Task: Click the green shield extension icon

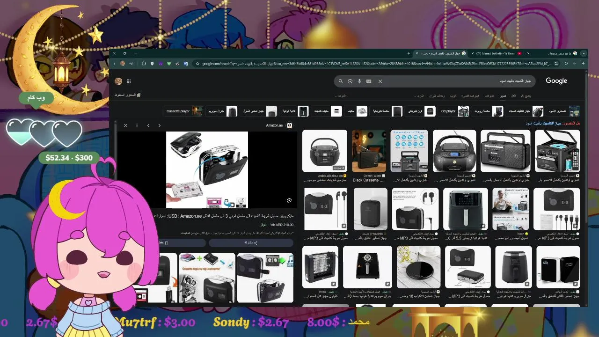Action: point(169,64)
